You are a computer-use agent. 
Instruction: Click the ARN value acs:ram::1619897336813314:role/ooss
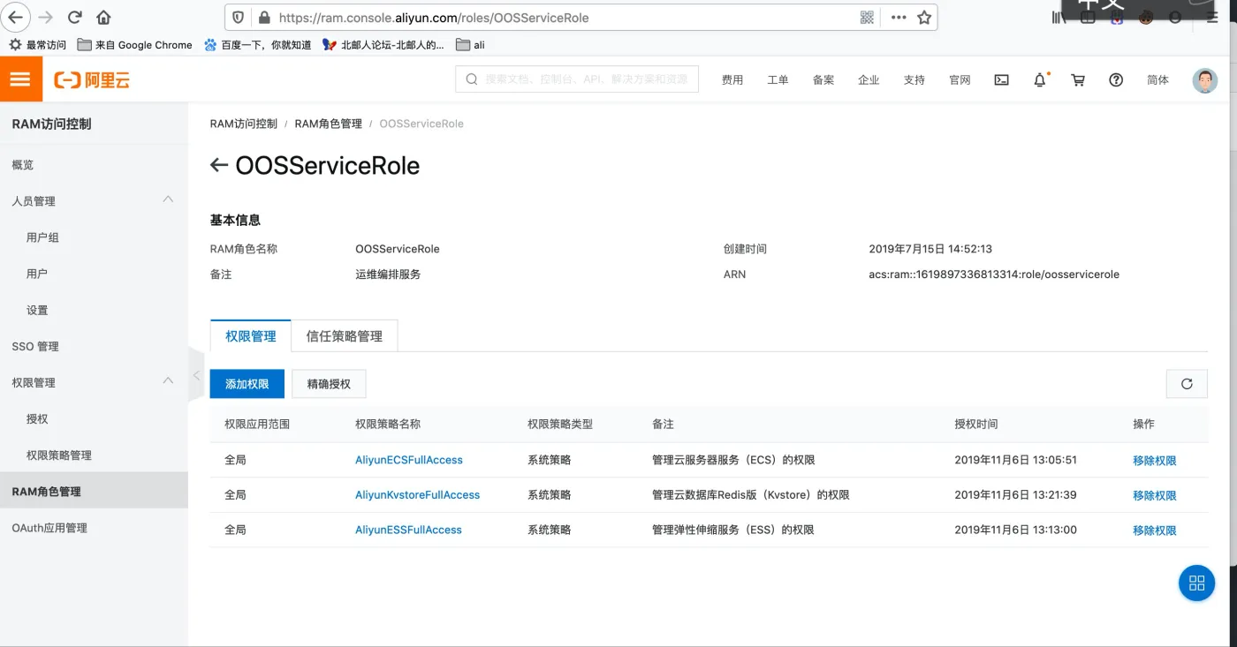pos(994,275)
